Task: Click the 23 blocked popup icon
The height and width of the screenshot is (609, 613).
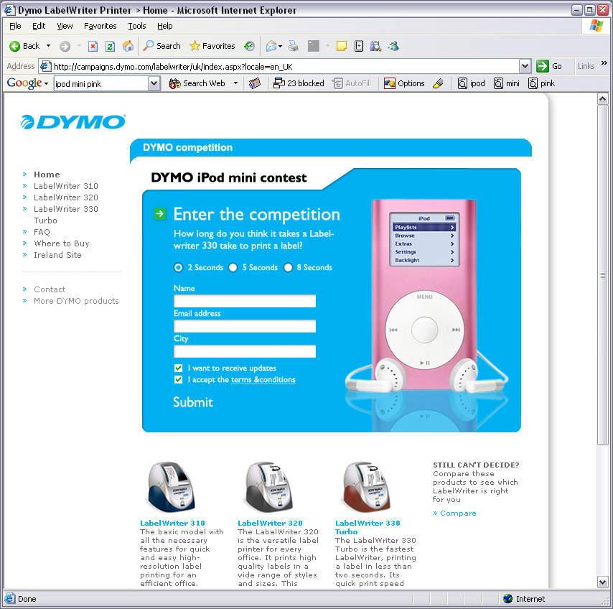Action: [x=299, y=83]
